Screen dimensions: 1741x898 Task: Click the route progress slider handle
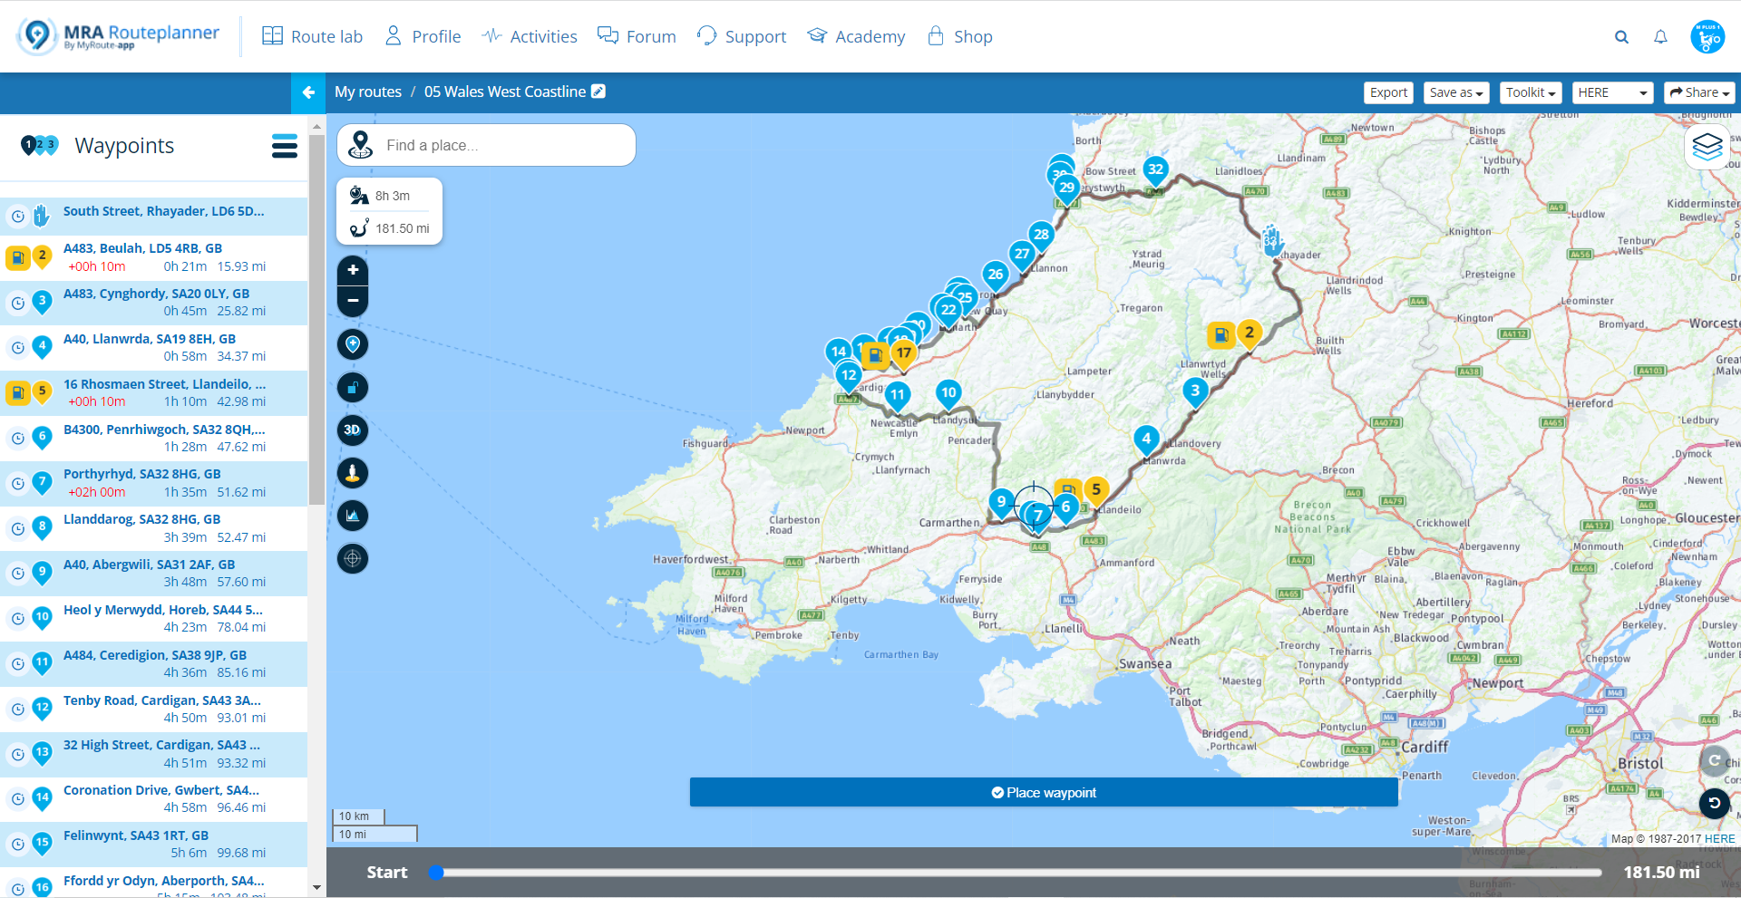[436, 873]
